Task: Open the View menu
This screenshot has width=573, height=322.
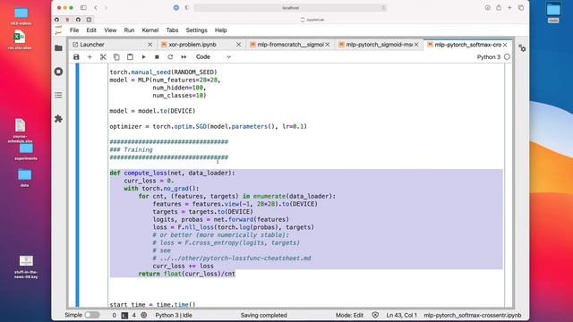Action: (110, 30)
